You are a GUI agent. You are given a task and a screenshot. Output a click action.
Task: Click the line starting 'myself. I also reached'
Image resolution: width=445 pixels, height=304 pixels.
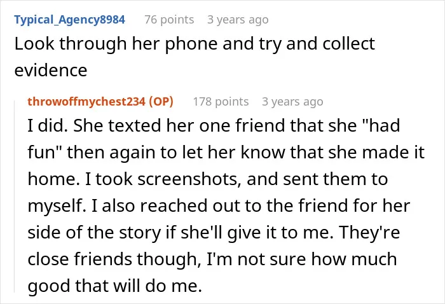pyautogui.click(x=219, y=206)
